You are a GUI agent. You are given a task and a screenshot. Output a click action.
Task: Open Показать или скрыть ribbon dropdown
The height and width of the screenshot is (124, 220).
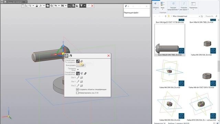tap(184, 6)
